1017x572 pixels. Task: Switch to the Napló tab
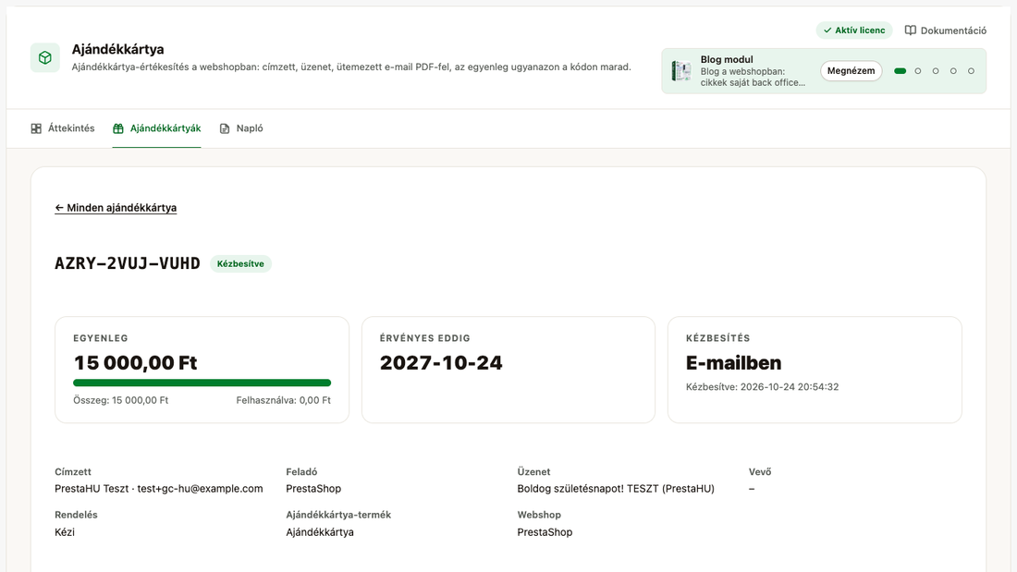coord(241,128)
